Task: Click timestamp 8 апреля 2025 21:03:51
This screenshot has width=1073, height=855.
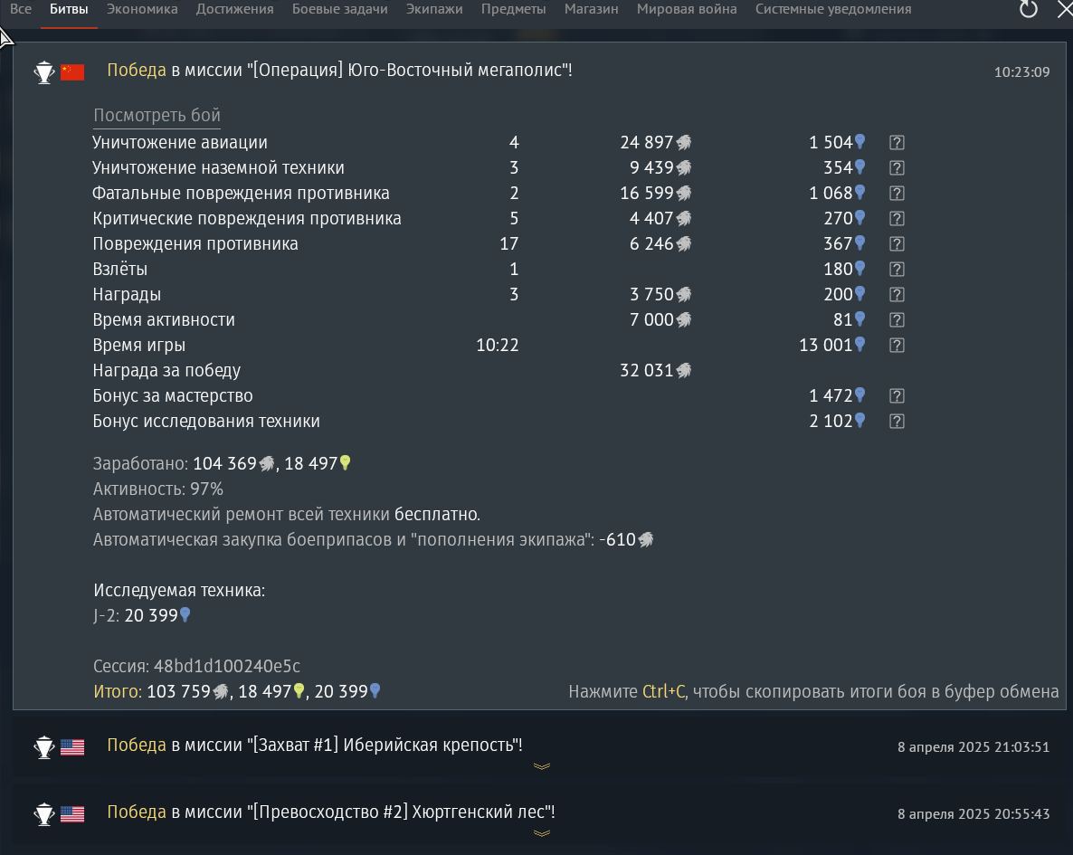Action: 973,746
